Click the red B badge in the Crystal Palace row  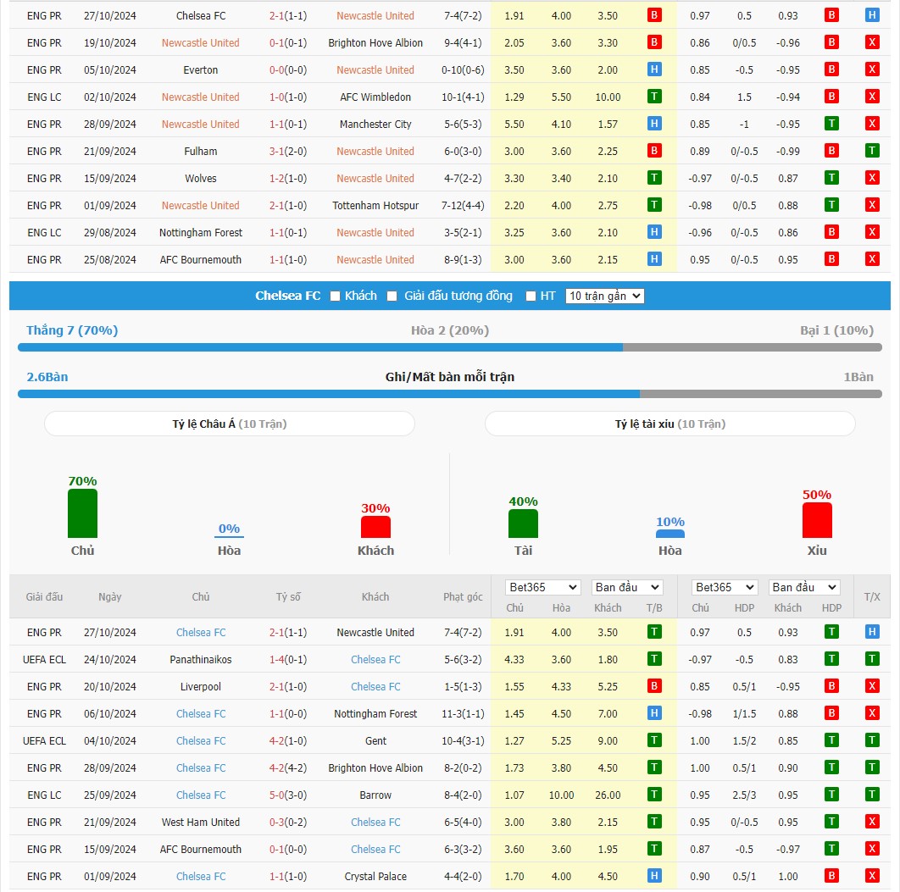[831, 876]
